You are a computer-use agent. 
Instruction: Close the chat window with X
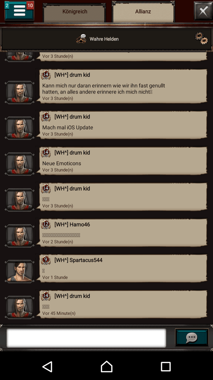[203, 11]
